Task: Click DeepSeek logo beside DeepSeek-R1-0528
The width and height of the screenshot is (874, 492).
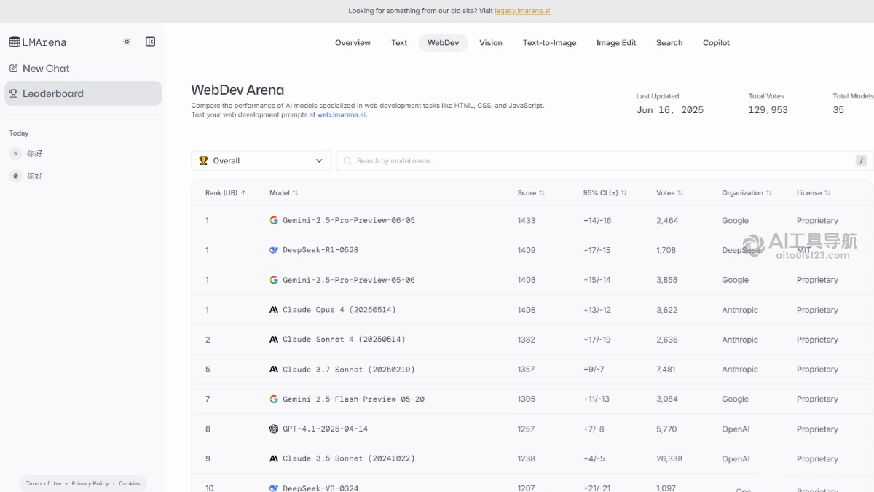Action: pyautogui.click(x=274, y=250)
